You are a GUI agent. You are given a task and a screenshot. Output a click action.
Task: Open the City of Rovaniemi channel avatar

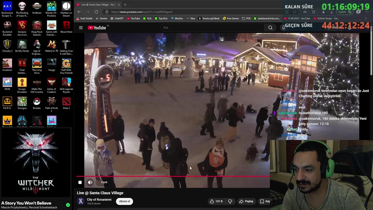point(81,201)
